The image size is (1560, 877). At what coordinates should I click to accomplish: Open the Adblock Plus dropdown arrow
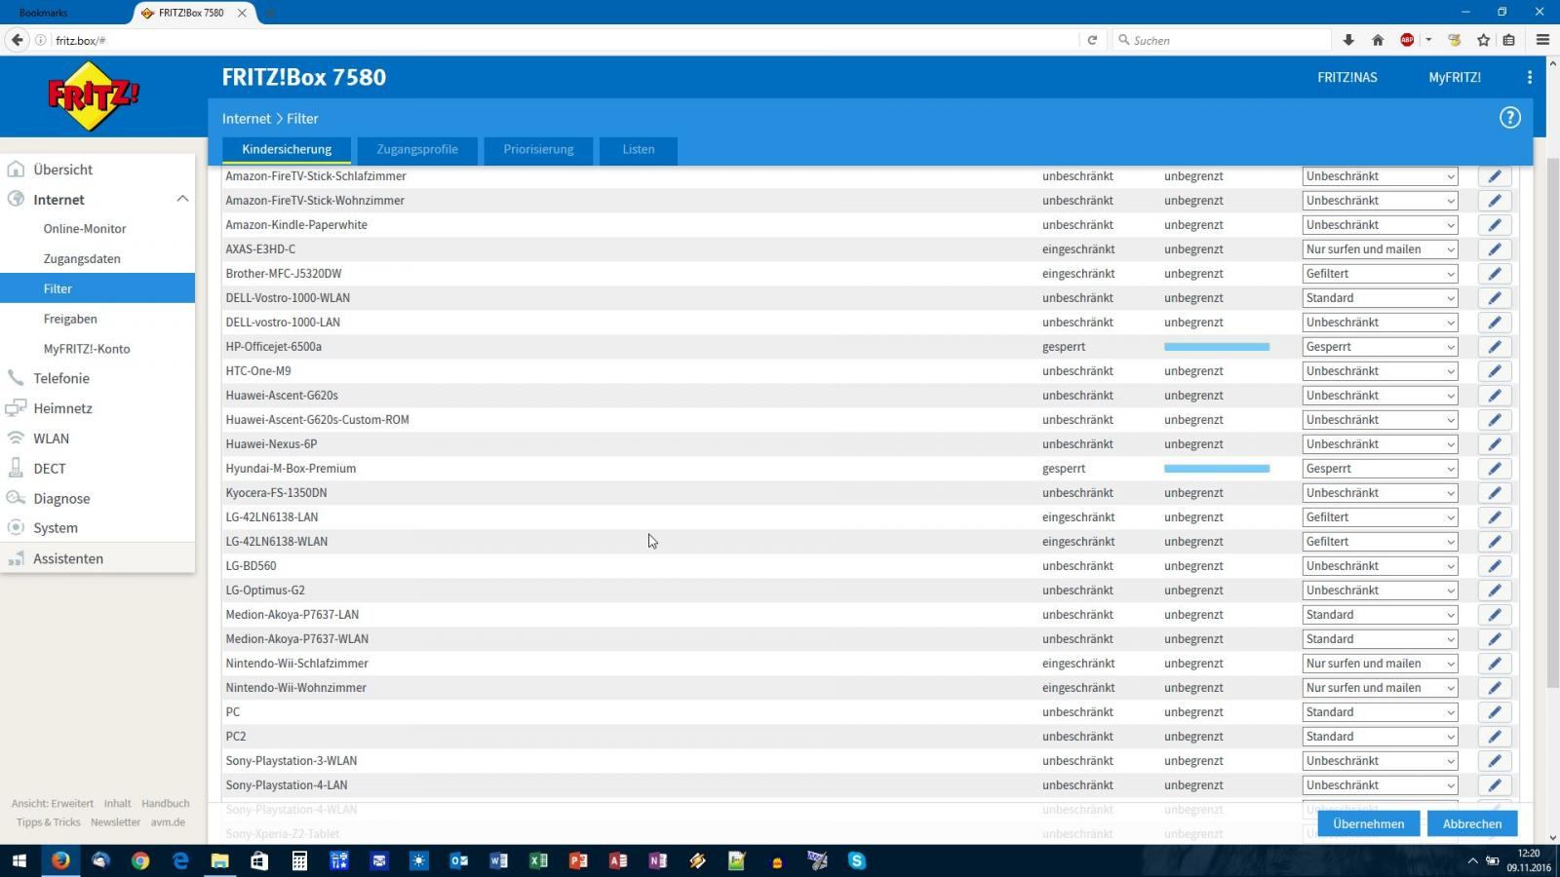pyautogui.click(x=1428, y=40)
